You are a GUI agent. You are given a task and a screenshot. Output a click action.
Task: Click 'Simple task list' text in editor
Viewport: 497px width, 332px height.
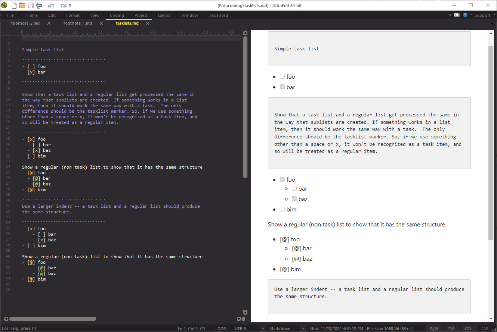click(x=43, y=50)
